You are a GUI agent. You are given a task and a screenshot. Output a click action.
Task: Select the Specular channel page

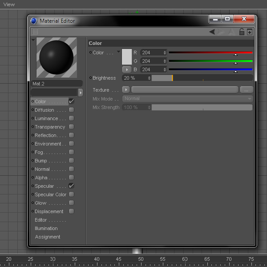point(44,186)
